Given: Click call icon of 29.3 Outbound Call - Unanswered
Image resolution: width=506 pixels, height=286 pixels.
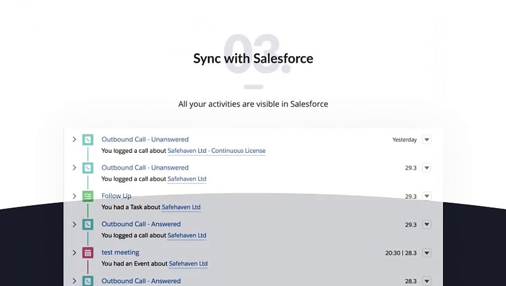Looking at the screenshot, I should [x=88, y=168].
